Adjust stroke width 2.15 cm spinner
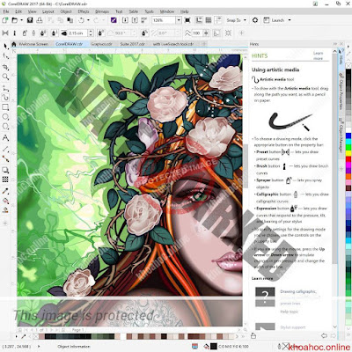 click(91, 33)
